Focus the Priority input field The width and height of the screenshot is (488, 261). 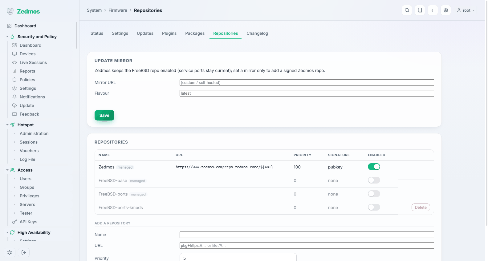tap(238, 258)
